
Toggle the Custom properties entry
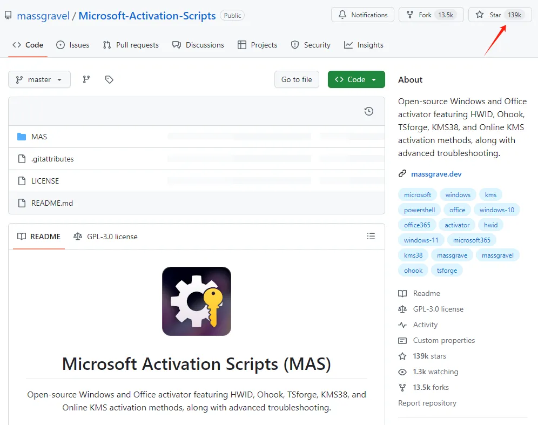(x=443, y=340)
